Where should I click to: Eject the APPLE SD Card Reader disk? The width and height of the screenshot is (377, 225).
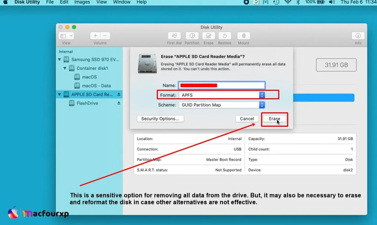119,95
